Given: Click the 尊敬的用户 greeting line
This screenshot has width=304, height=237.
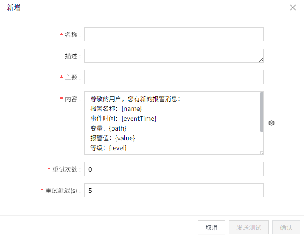Looking at the screenshot, I should pyautogui.click(x=135, y=99).
